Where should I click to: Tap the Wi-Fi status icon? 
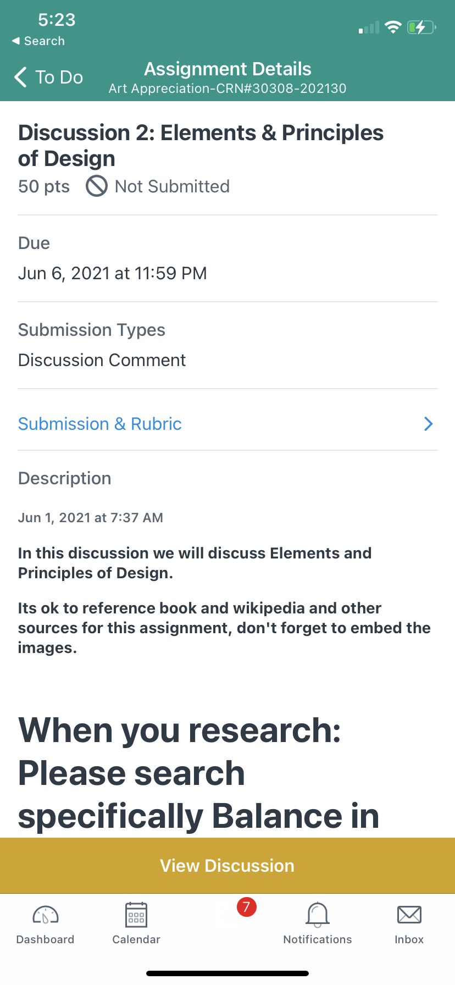[x=393, y=27]
